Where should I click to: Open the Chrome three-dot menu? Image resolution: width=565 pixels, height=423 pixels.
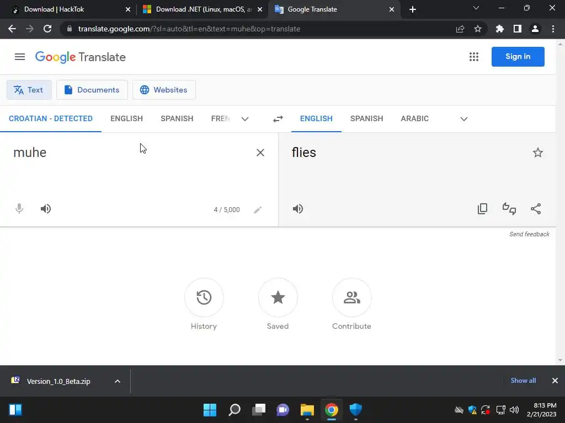553,29
